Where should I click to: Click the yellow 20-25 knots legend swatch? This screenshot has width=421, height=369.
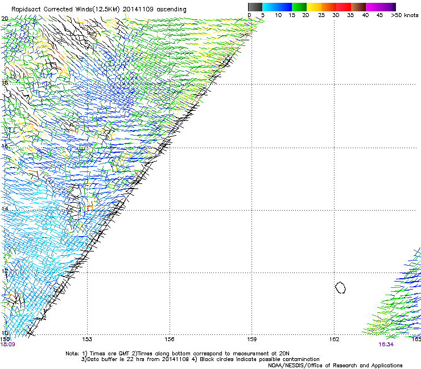coord(314,7)
